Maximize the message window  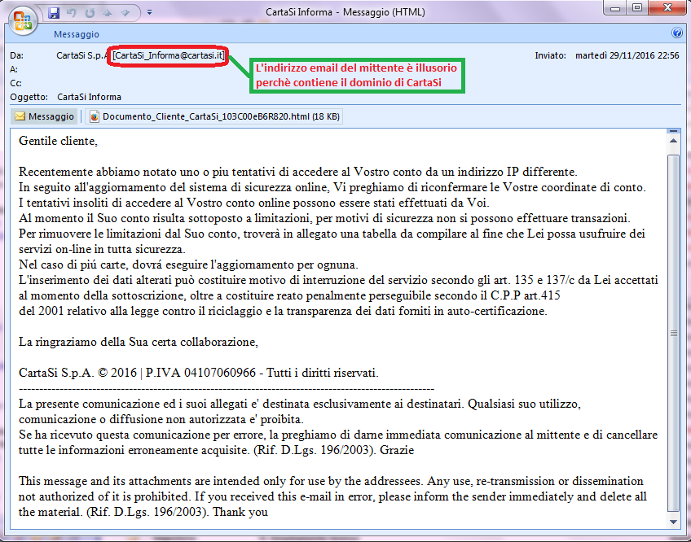(x=637, y=8)
